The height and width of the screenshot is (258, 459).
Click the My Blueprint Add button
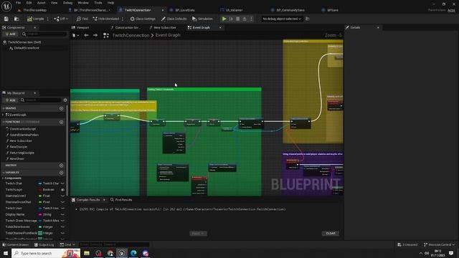(x=10, y=100)
